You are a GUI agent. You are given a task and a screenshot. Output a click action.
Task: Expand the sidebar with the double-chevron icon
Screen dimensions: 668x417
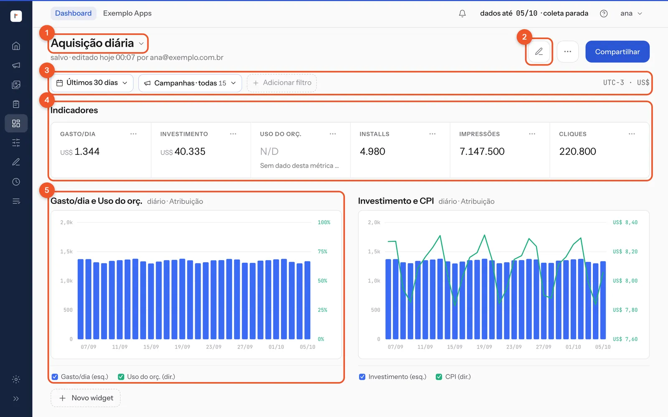[16, 399]
